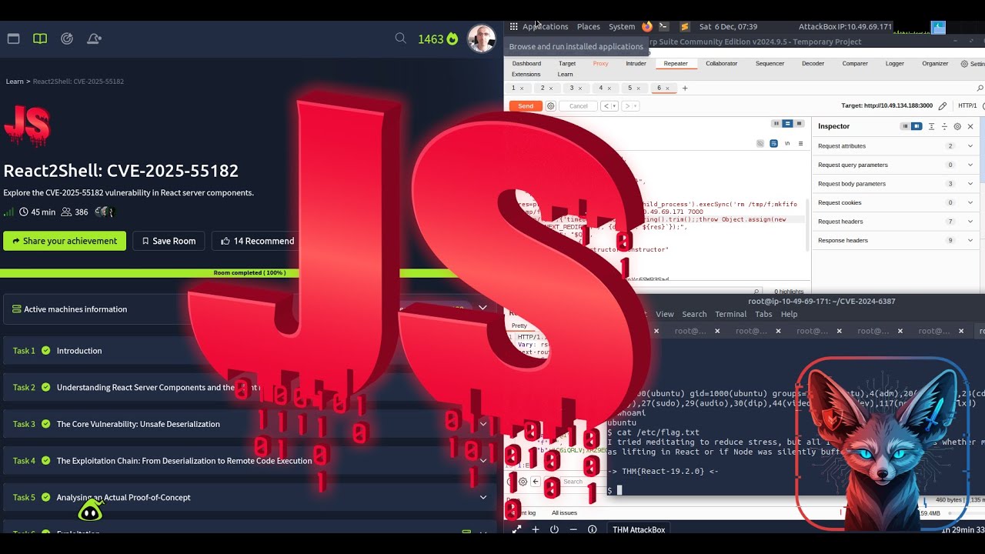
Task: Open Burp Decoder tab
Action: pos(813,64)
